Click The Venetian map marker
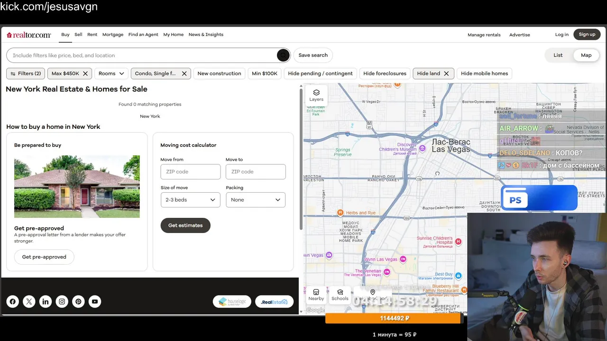The image size is (607, 341). click(386, 272)
